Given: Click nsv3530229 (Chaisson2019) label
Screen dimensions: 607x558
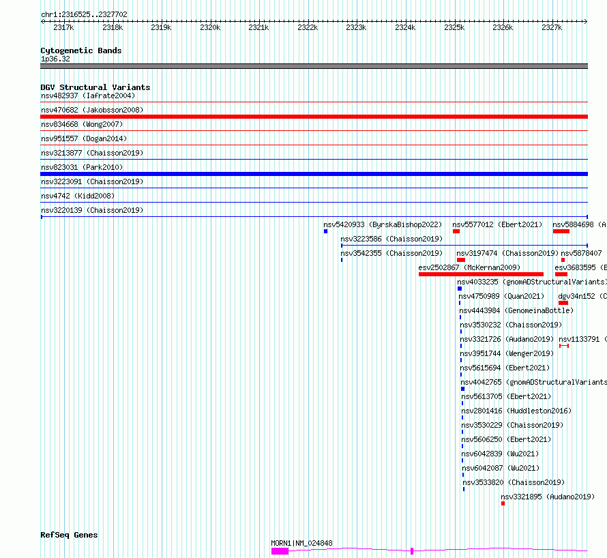Looking at the screenshot, I should 512,425.
